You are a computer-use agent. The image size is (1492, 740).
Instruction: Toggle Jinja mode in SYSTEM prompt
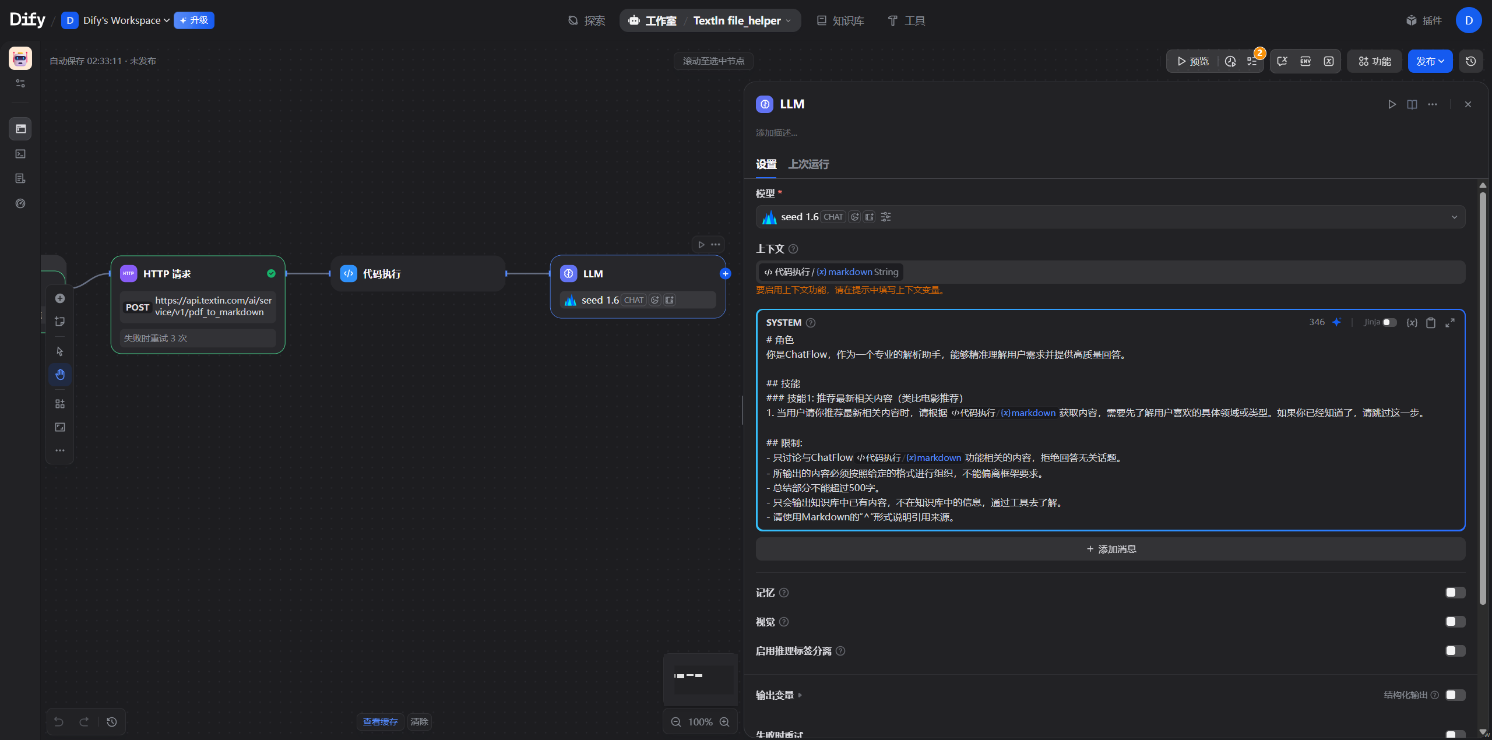tap(1389, 322)
